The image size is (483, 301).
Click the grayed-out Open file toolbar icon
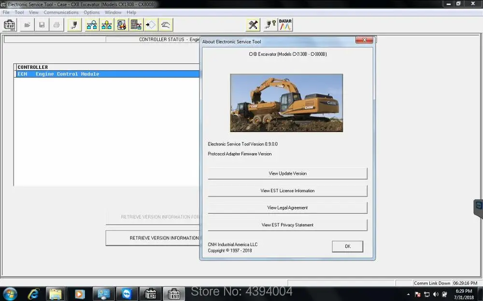(27, 25)
